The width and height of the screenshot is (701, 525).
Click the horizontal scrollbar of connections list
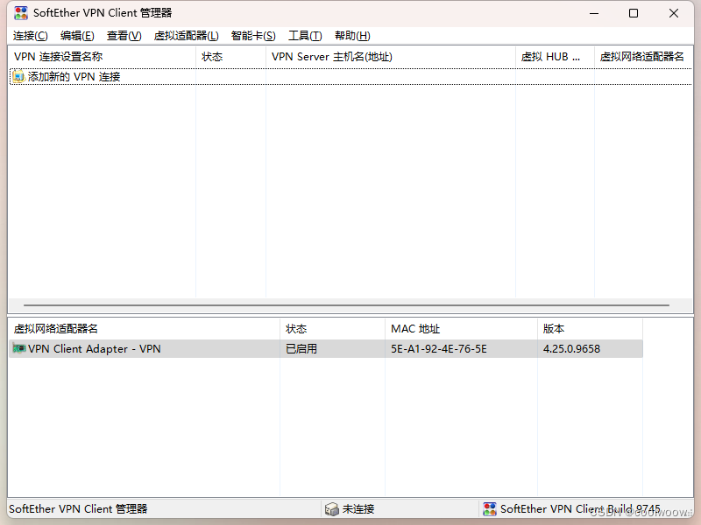(346, 305)
